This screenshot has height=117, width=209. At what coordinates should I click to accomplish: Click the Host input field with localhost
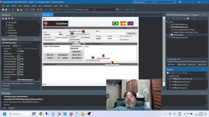pos(51,34)
